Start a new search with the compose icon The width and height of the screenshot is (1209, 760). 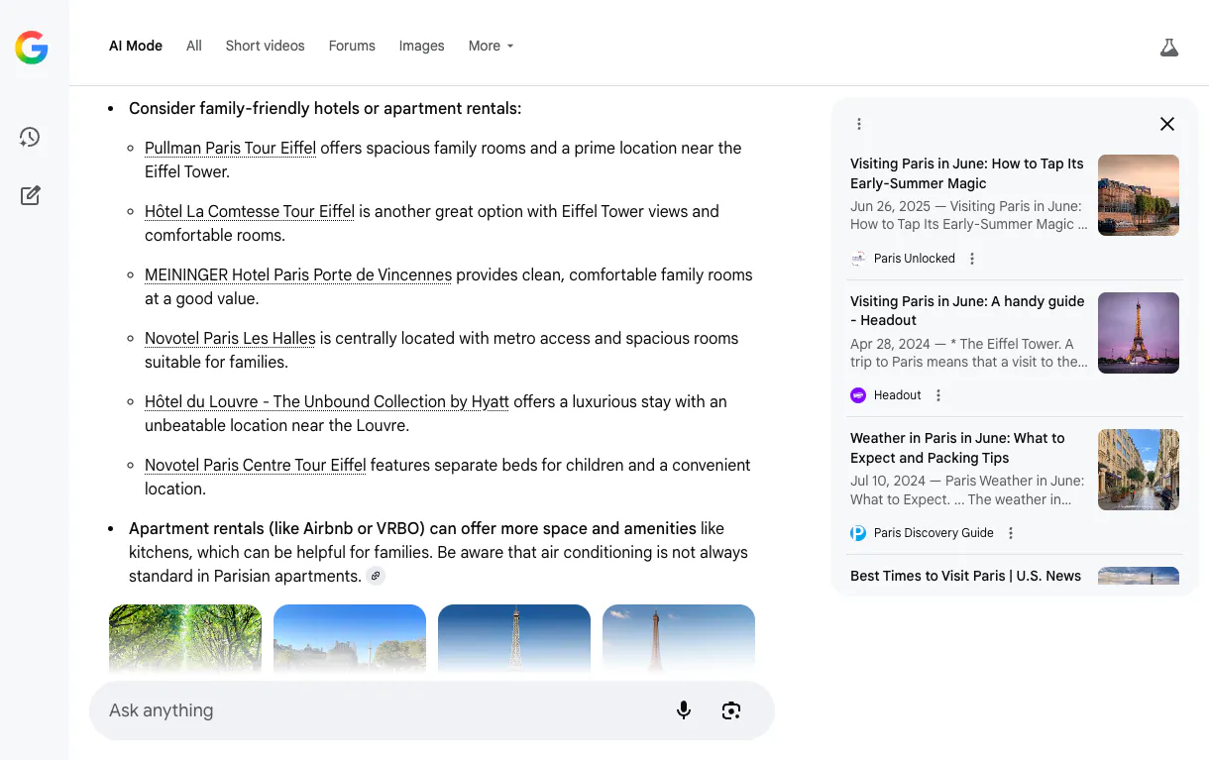(x=31, y=195)
